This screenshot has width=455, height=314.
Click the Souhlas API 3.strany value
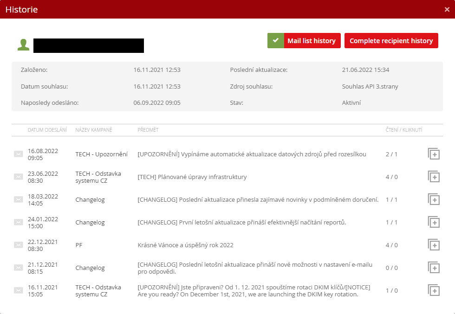pyautogui.click(x=370, y=86)
